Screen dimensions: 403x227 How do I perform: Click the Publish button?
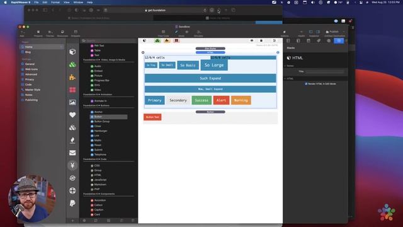[x=334, y=32]
